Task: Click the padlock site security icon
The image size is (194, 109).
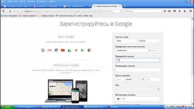Action: (x=10, y=11)
